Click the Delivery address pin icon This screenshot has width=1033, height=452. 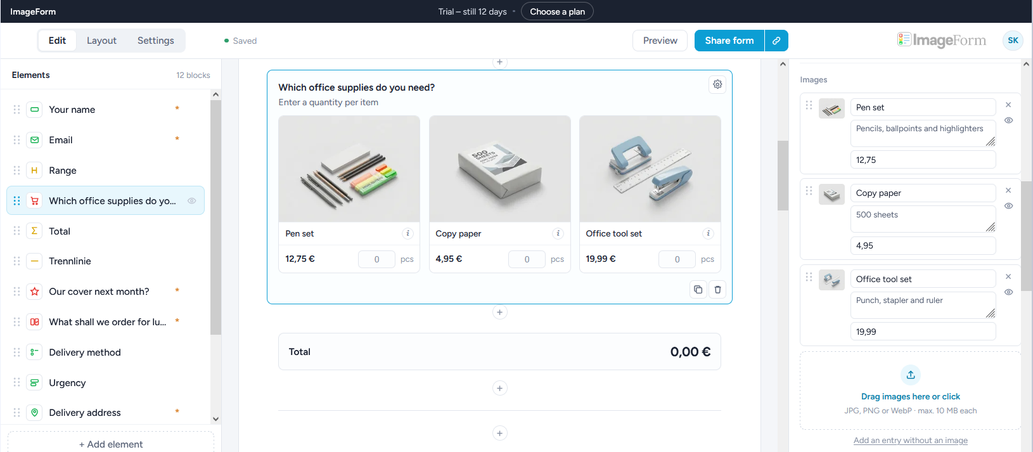pyautogui.click(x=35, y=413)
